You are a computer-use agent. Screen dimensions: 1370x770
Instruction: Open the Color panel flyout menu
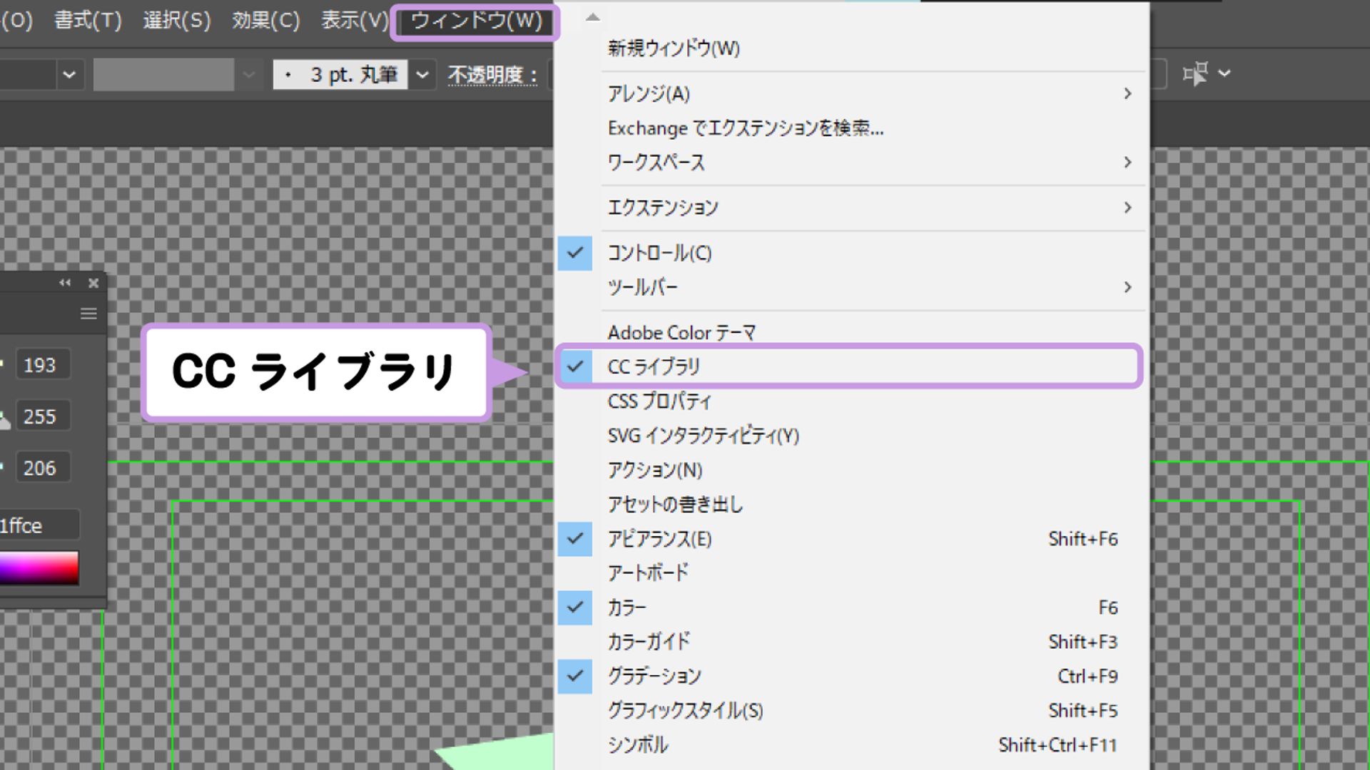pyautogui.click(x=88, y=312)
